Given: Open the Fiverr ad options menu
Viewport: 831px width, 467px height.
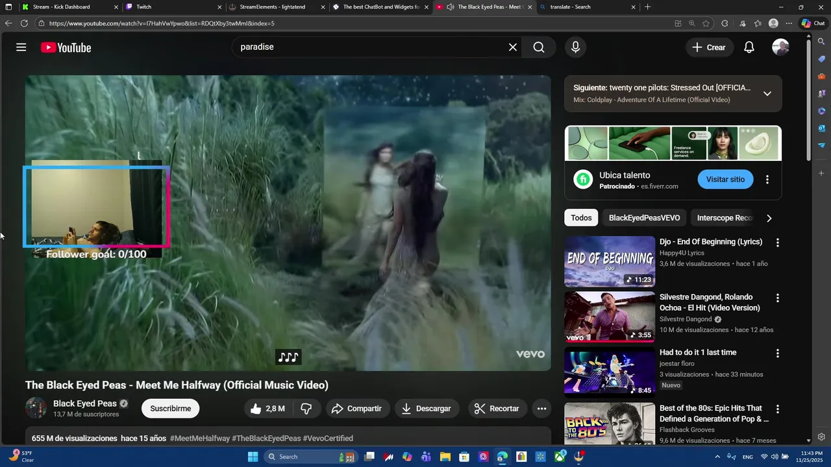Looking at the screenshot, I should (x=767, y=180).
